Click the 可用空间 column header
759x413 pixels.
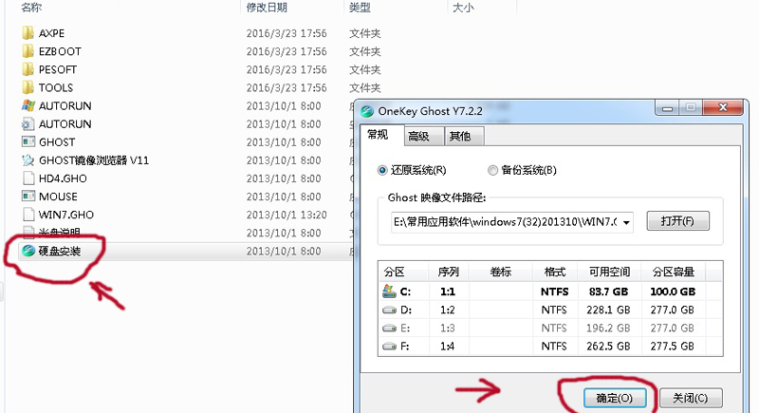point(609,272)
